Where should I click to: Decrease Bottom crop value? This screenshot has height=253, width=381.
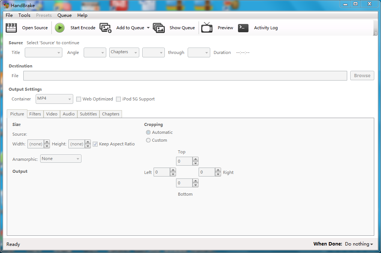(x=195, y=185)
